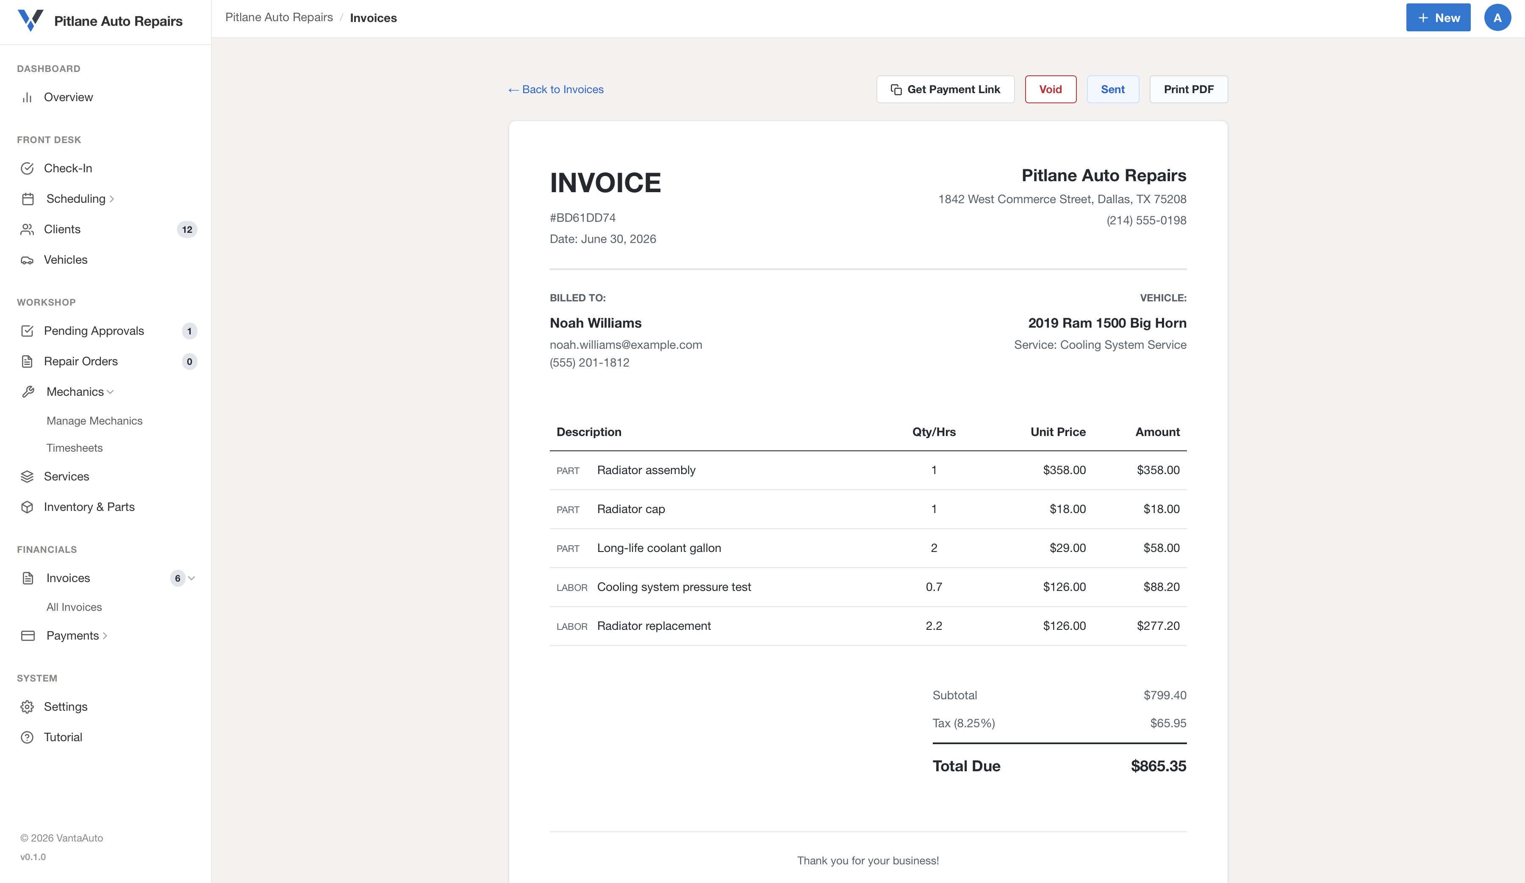Void this invoice
This screenshot has height=883, width=1525.
(1051, 89)
